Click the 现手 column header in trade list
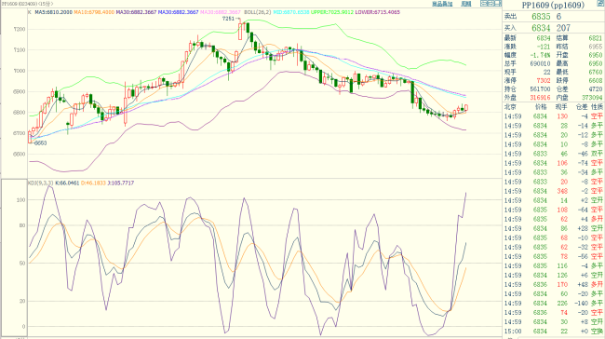 coord(561,107)
